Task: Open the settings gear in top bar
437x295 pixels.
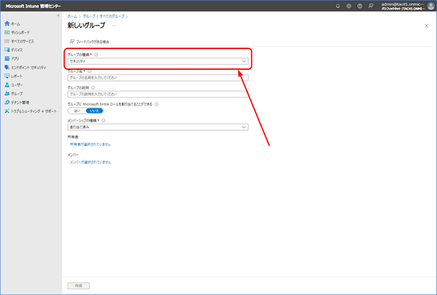Action: 349,6
